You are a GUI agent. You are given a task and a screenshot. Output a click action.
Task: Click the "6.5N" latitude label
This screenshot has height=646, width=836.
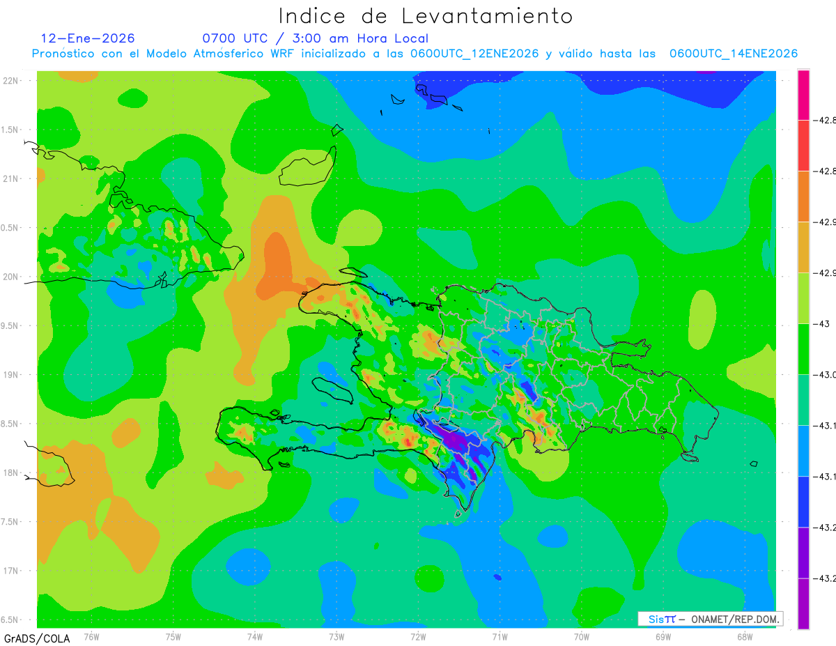(10, 620)
